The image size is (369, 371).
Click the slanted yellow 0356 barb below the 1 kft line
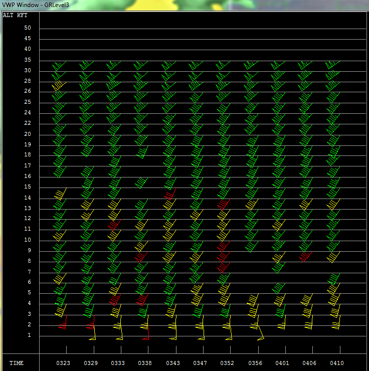point(260,333)
